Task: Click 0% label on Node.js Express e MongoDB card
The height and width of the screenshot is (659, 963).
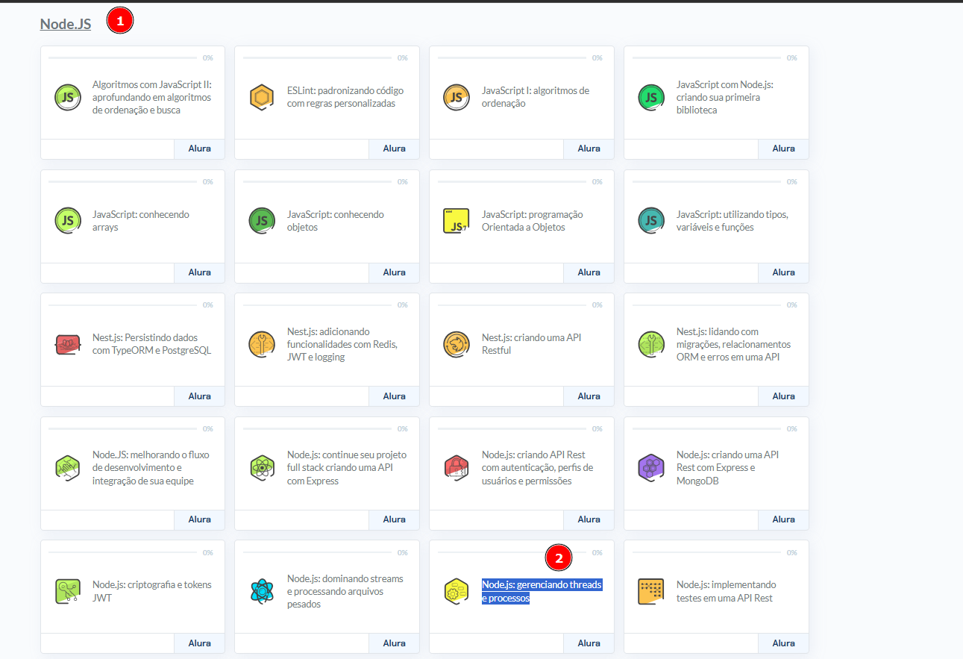Action: (792, 428)
